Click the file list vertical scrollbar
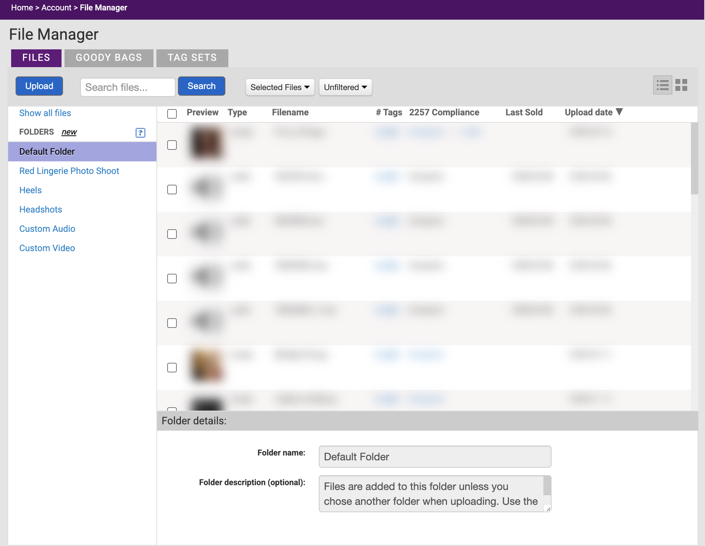The image size is (705, 546). click(694, 158)
